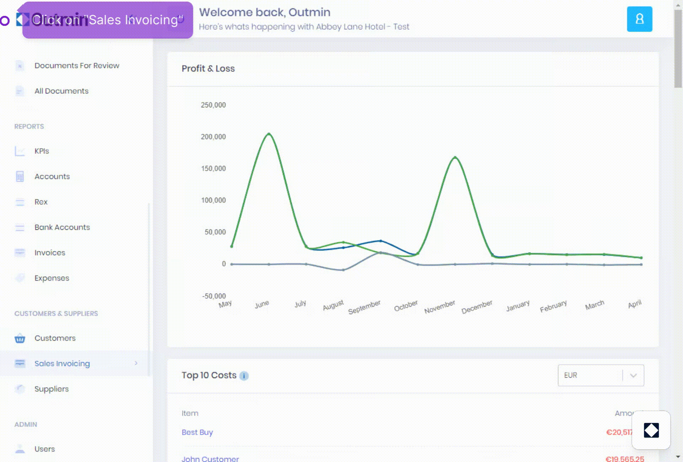Open Suppliers page

52,389
